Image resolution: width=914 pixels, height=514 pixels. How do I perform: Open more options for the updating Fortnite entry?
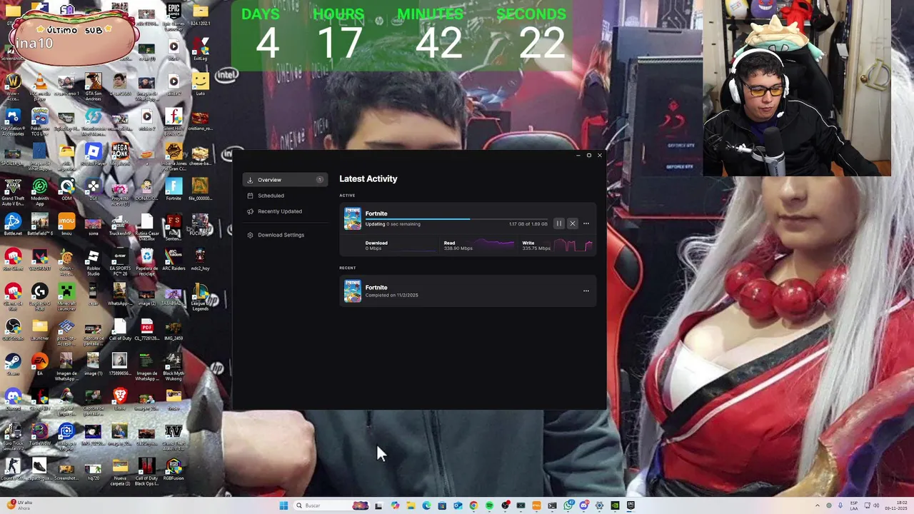coord(586,223)
